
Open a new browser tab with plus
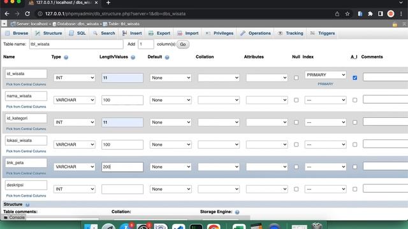click(108, 3)
